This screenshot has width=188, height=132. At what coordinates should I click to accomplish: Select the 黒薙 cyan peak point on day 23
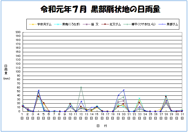(140, 98)
